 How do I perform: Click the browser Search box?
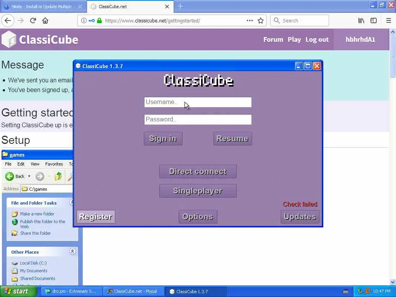[300, 20]
